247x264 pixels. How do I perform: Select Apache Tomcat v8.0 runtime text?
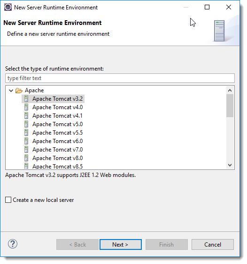[x=57, y=158]
